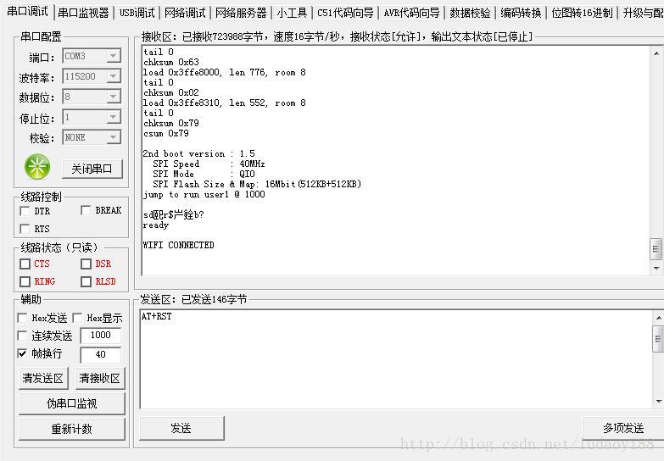Click the 连续发送 interval field showing 1000

(101, 336)
